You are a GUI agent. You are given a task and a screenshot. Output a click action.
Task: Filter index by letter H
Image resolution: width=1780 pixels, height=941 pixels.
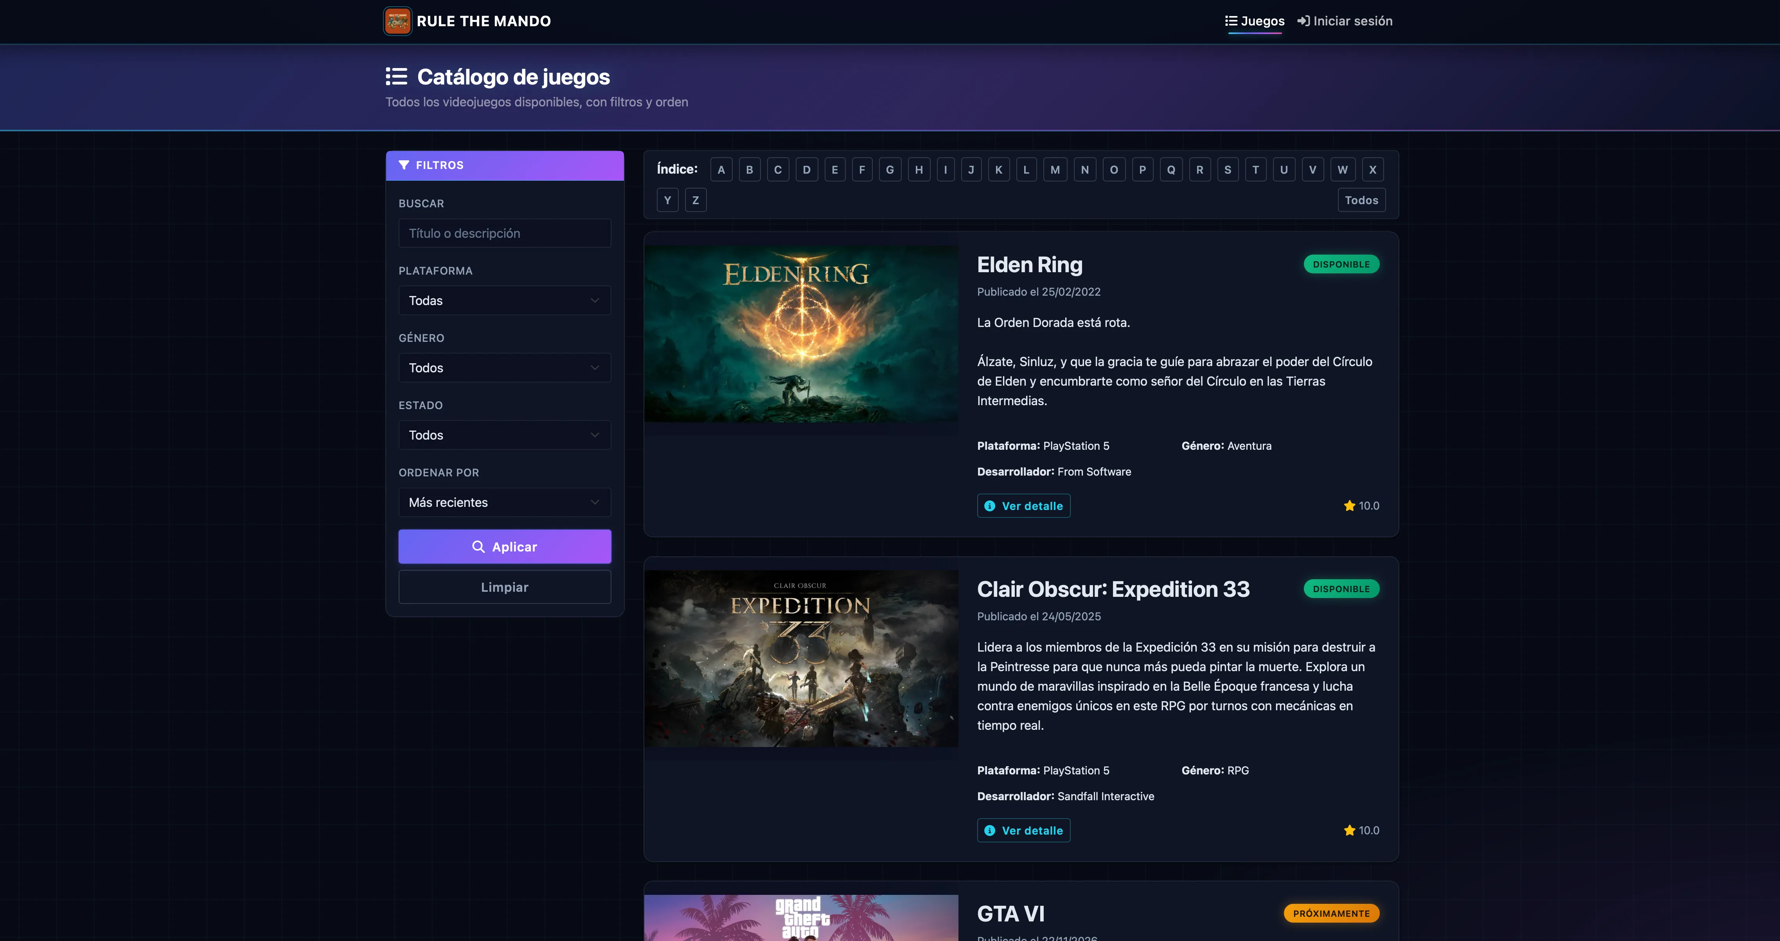click(919, 170)
